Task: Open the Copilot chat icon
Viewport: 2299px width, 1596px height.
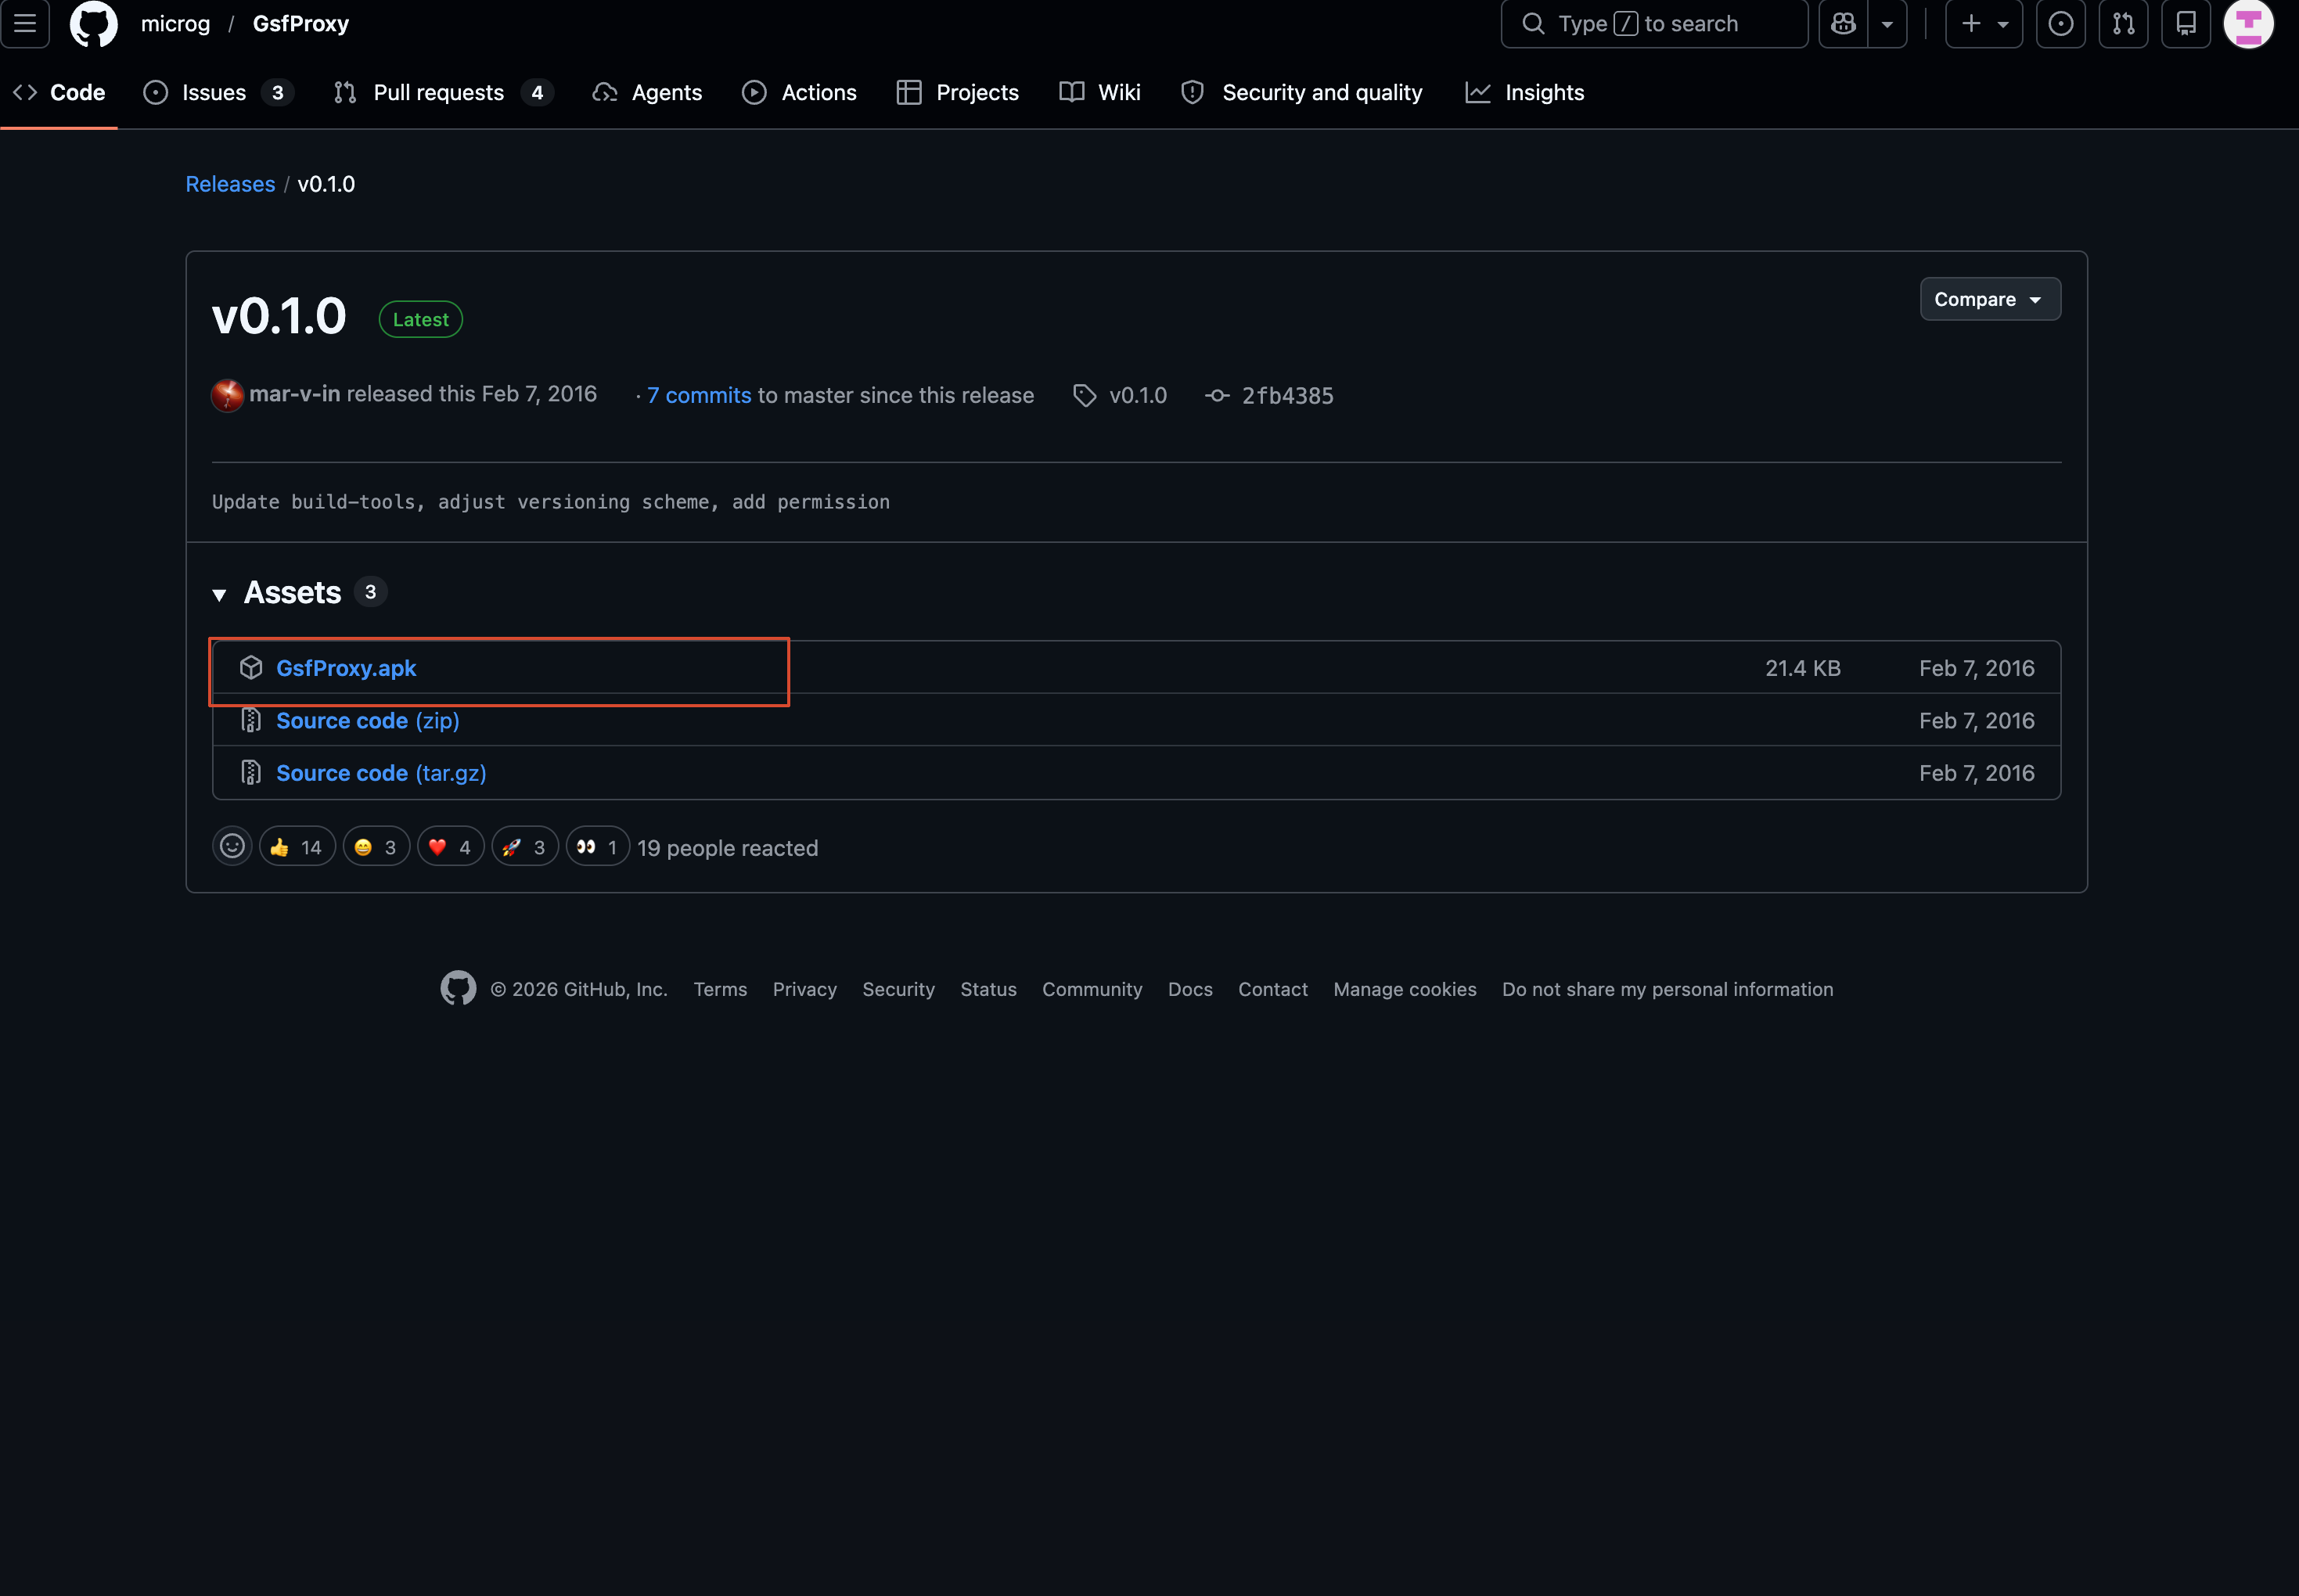Action: click(1843, 24)
